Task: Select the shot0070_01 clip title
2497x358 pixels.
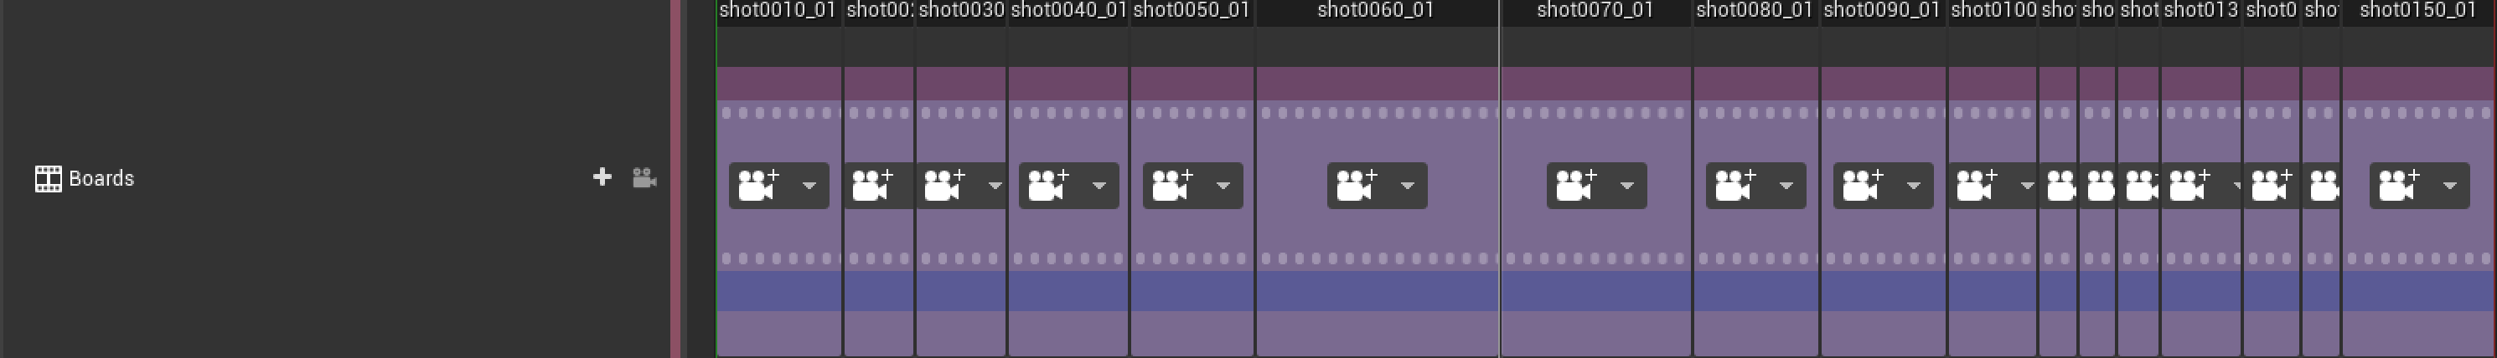Action: click(x=1595, y=11)
